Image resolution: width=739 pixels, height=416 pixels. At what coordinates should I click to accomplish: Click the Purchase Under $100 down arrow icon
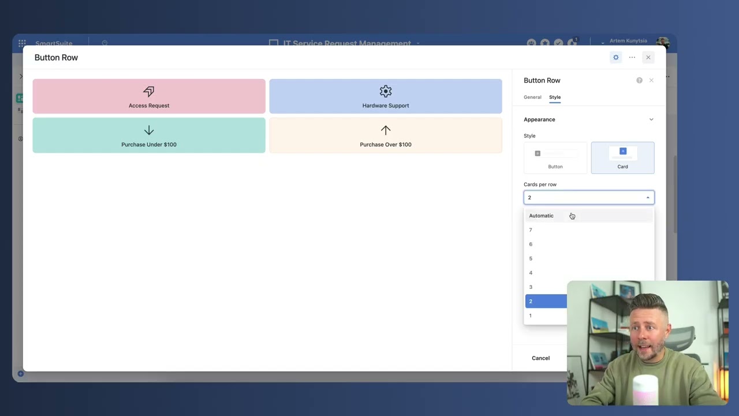coord(149,131)
